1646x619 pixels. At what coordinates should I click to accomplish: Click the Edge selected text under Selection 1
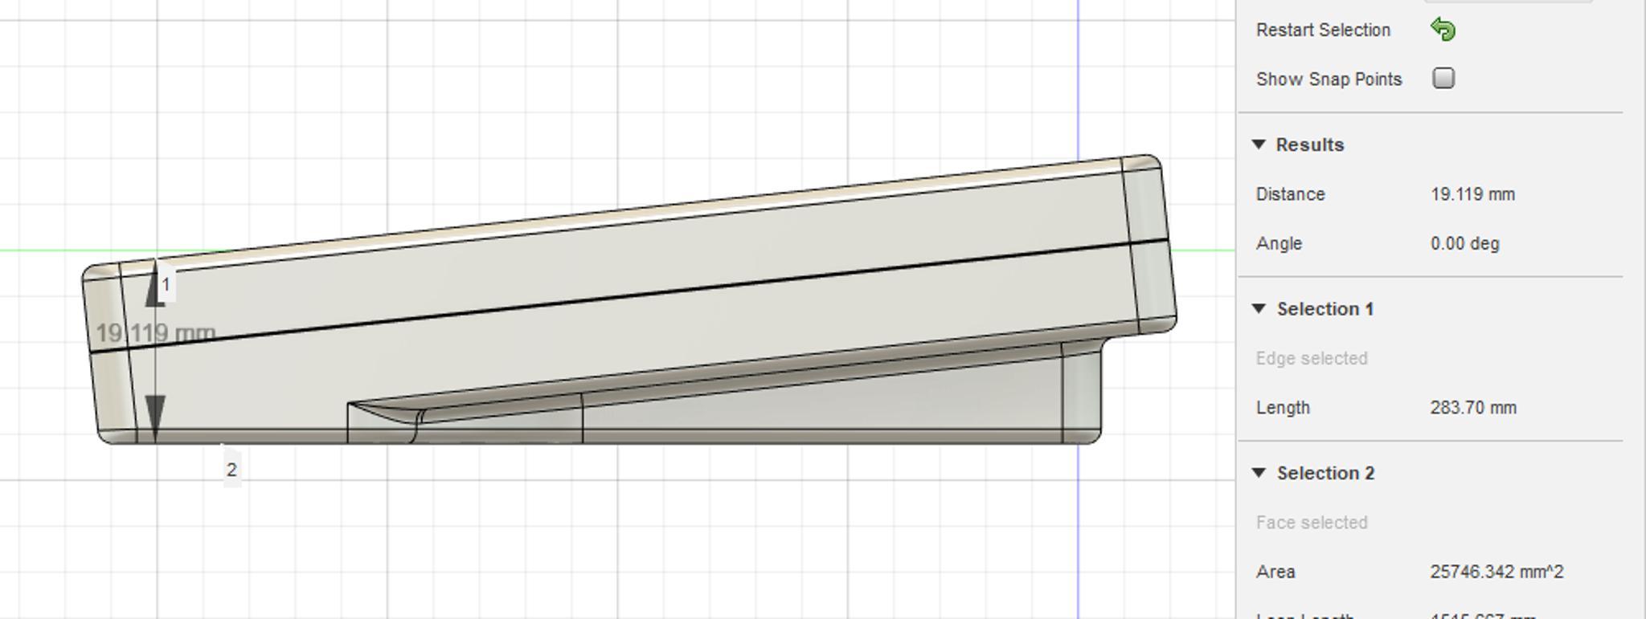[x=1311, y=358]
